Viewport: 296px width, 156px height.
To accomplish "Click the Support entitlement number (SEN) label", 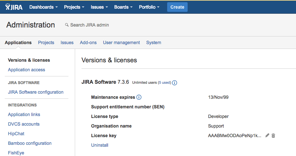I will pyautogui.click(x=128, y=107).
